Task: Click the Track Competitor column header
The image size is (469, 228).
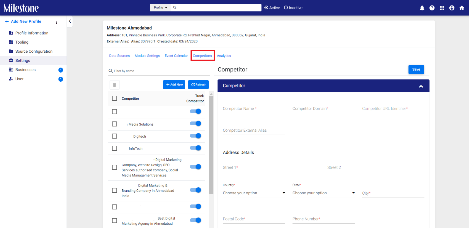Action: [195, 98]
